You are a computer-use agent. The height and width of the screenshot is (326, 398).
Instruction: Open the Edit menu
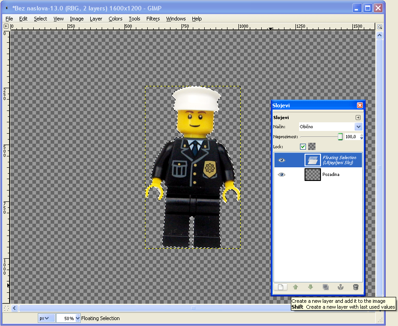pyautogui.click(x=23, y=19)
